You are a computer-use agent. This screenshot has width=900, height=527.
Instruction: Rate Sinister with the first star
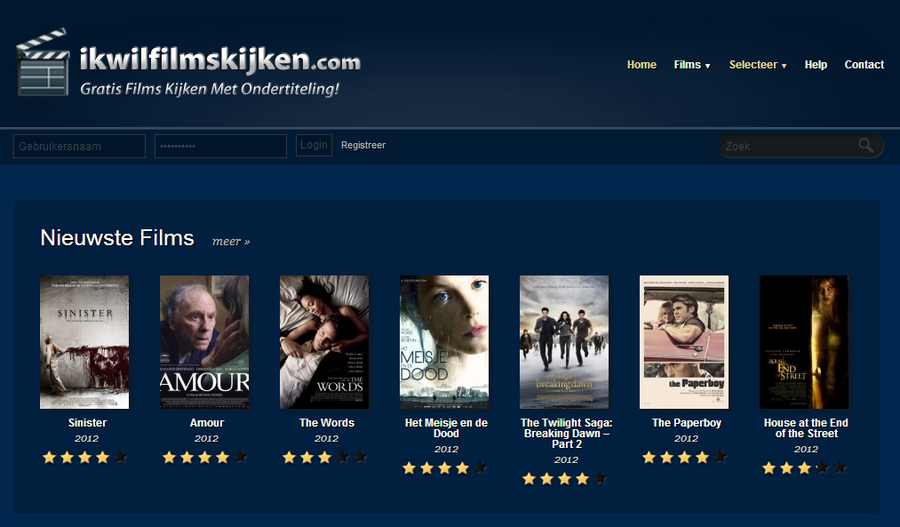50,458
